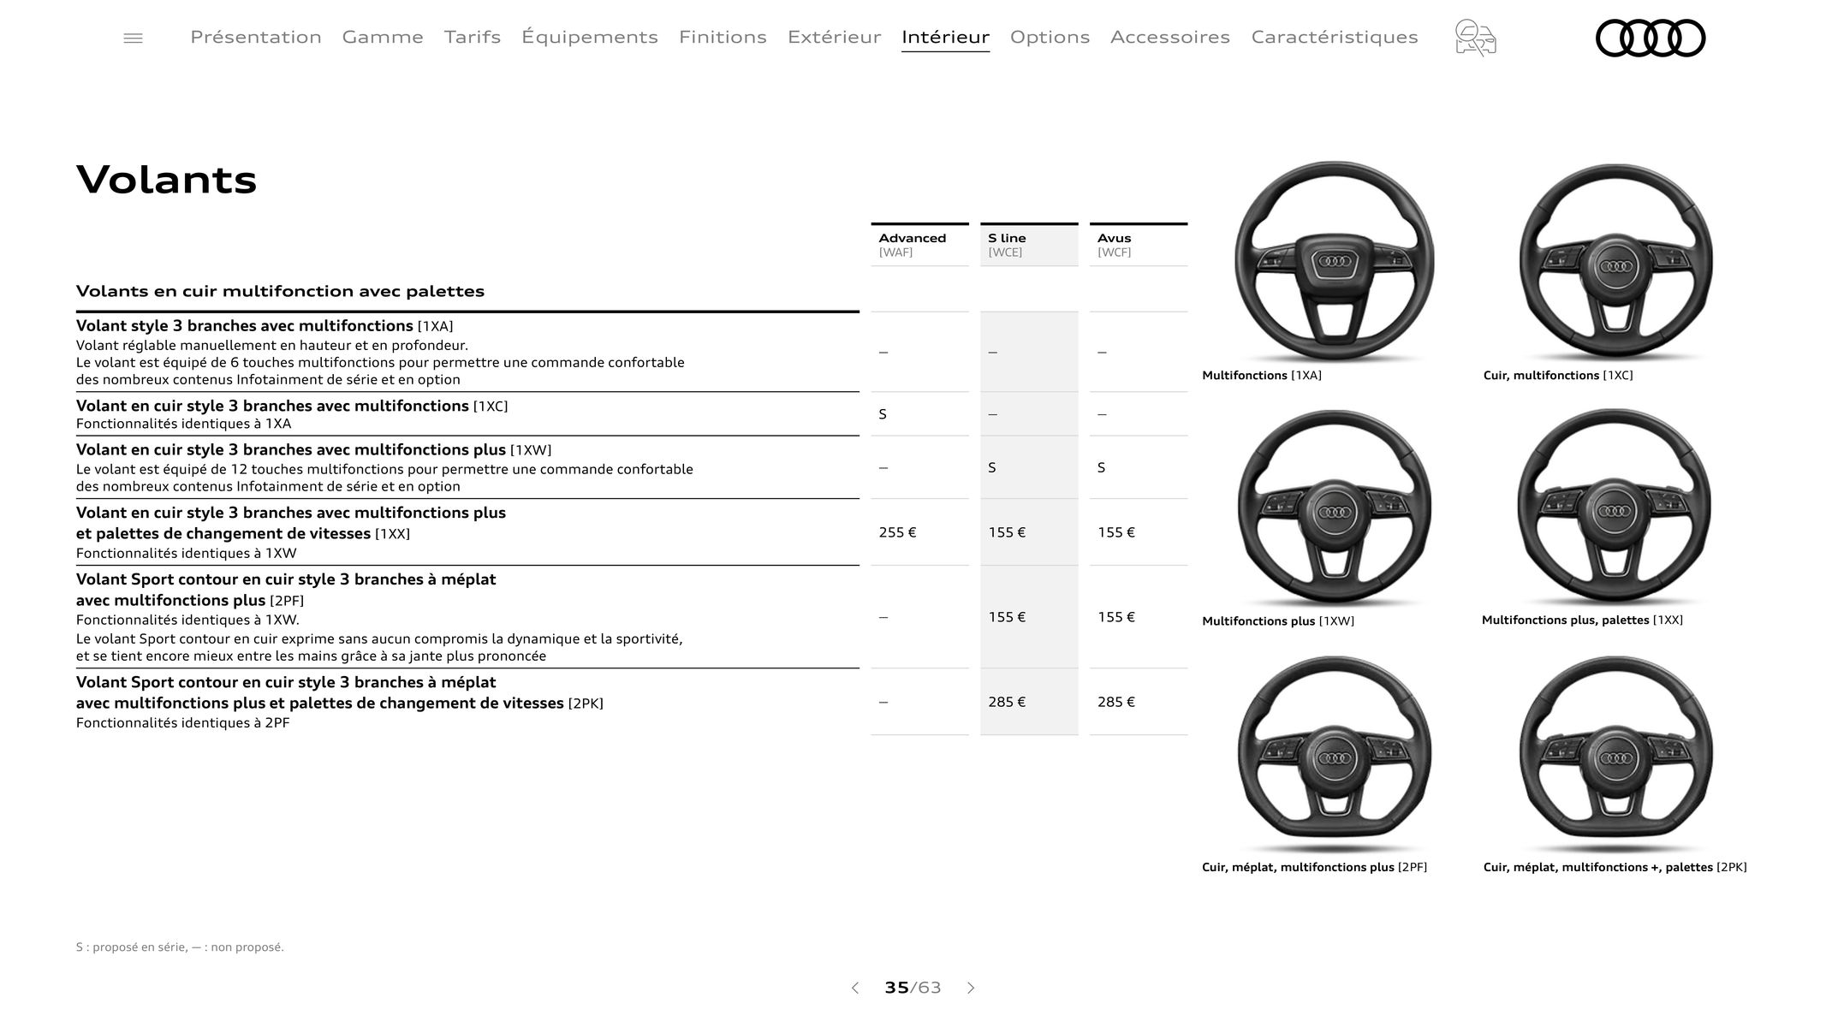Click the 1XC row title text
Viewport: 1826px width, 1027px height.
point(292,406)
